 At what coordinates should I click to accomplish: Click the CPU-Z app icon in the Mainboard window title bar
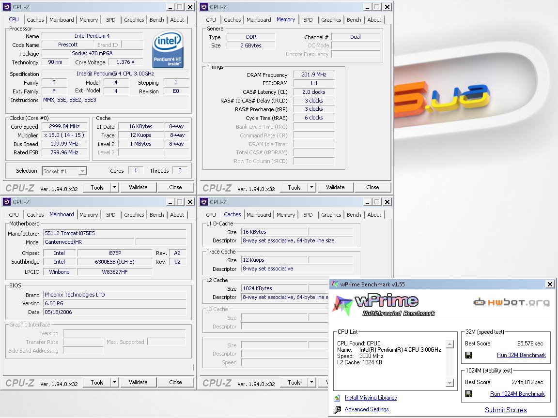click(7, 202)
